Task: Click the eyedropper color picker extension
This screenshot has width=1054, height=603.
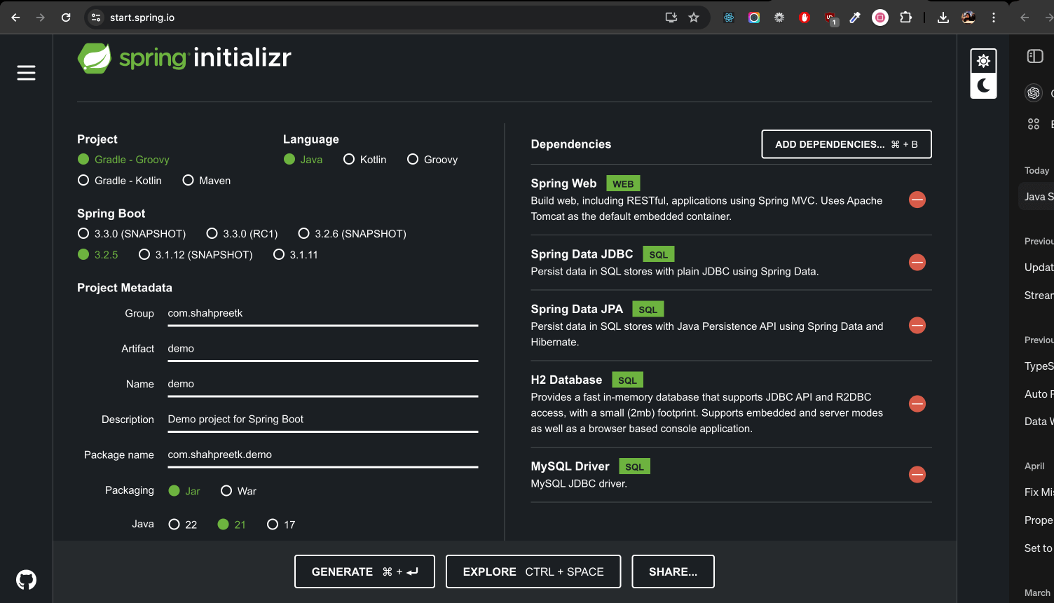Action: coord(855,18)
